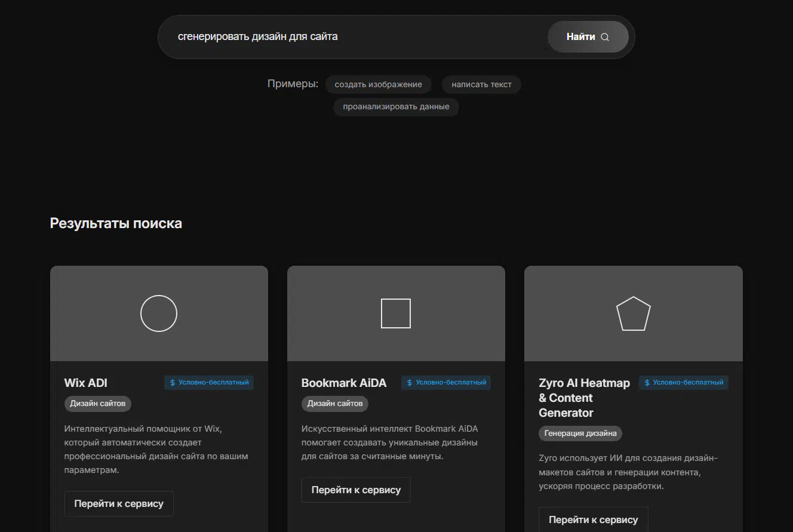Click the circle icon on Wix ADI card
This screenshot has height=532, width=793.
[x=159, y=313]
